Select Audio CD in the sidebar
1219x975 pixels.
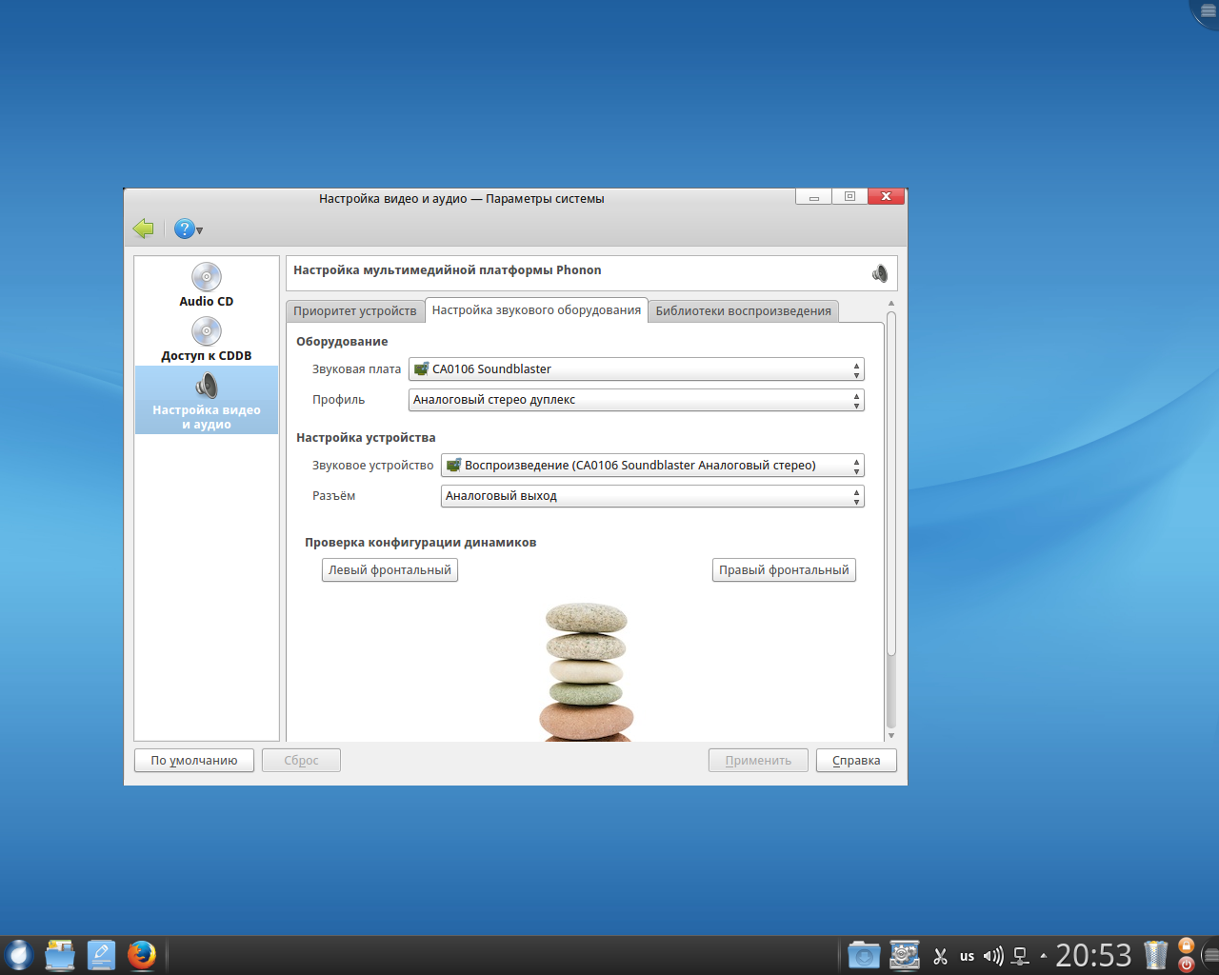(x=206, y=285)
